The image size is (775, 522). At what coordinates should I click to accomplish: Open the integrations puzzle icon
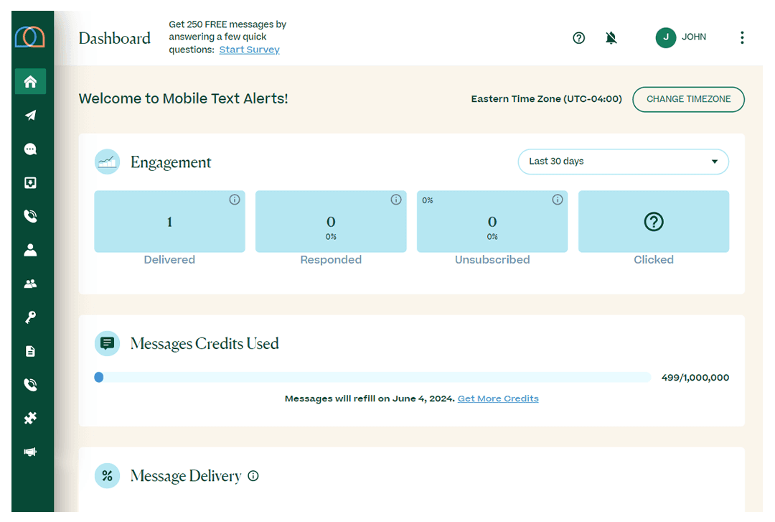coord(30,418)
